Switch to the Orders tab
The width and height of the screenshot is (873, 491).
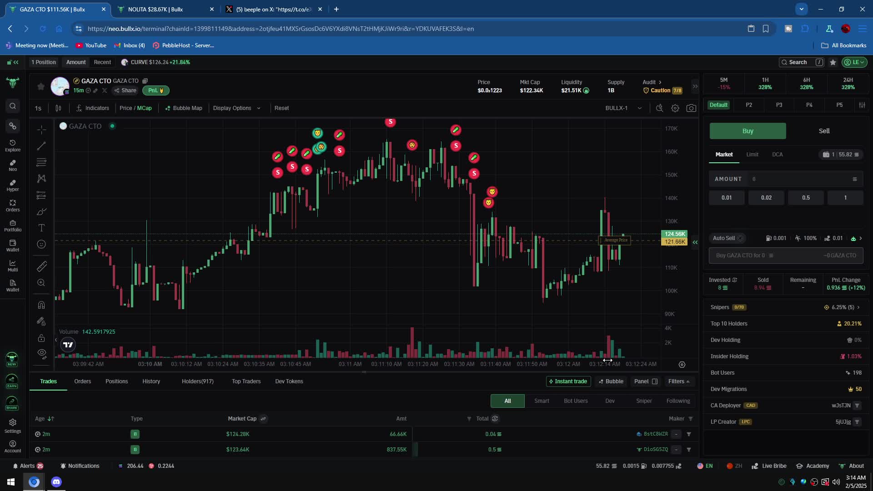(82, 381)
